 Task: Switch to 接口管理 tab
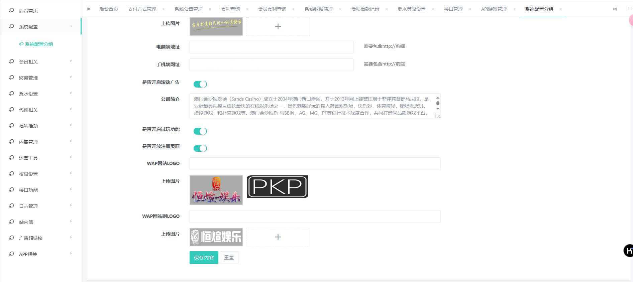coord(453,9)
